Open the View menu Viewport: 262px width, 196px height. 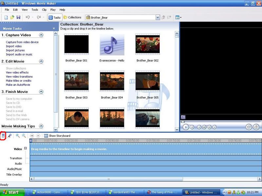25,10
